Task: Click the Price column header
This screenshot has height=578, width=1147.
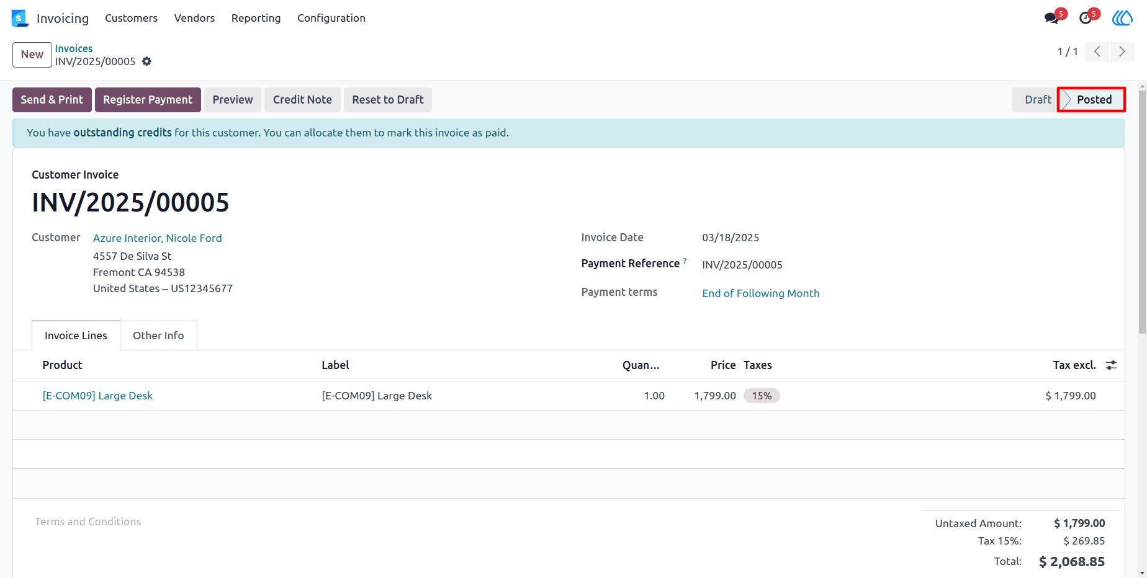Action: point(723,365)
